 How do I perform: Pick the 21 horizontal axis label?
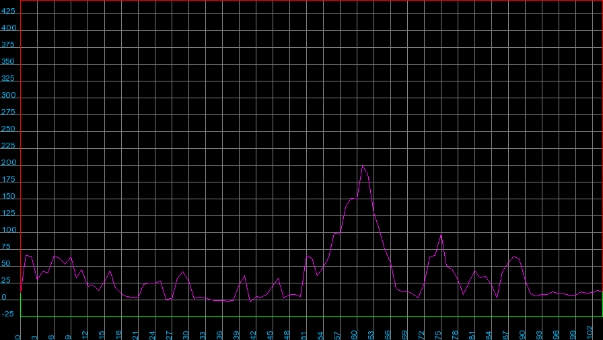coord(135,335)
